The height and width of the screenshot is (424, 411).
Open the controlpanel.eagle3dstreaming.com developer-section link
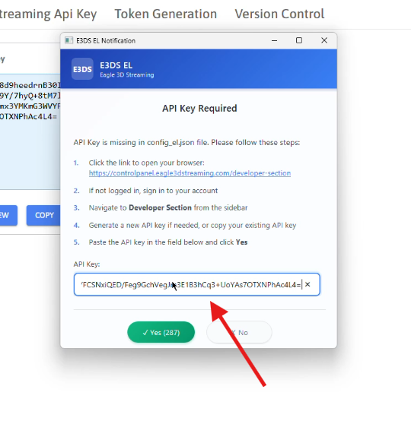(190, 173)
